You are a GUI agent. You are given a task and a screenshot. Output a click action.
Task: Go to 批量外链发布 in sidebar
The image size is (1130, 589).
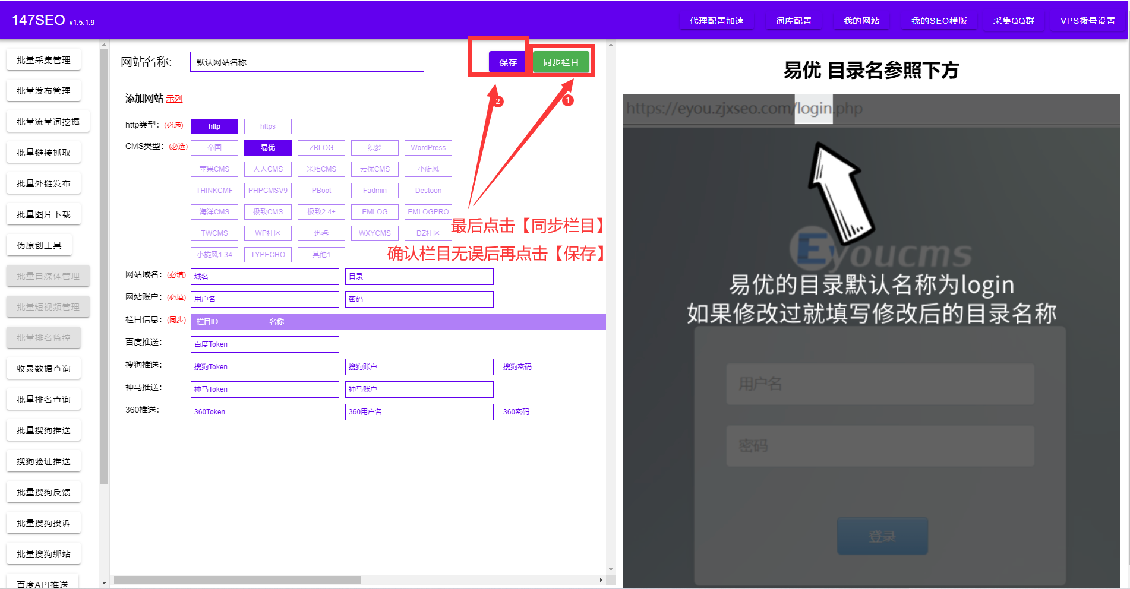[43, 183]
